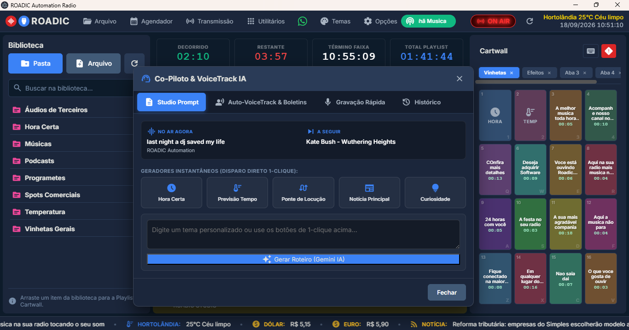
Task: Switch to the Histórico tab
Action: 421,102
